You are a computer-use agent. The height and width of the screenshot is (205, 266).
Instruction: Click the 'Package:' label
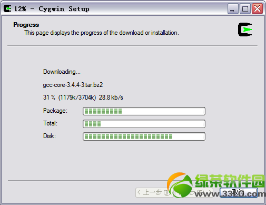pyautogui.click(x=55, y=111)
